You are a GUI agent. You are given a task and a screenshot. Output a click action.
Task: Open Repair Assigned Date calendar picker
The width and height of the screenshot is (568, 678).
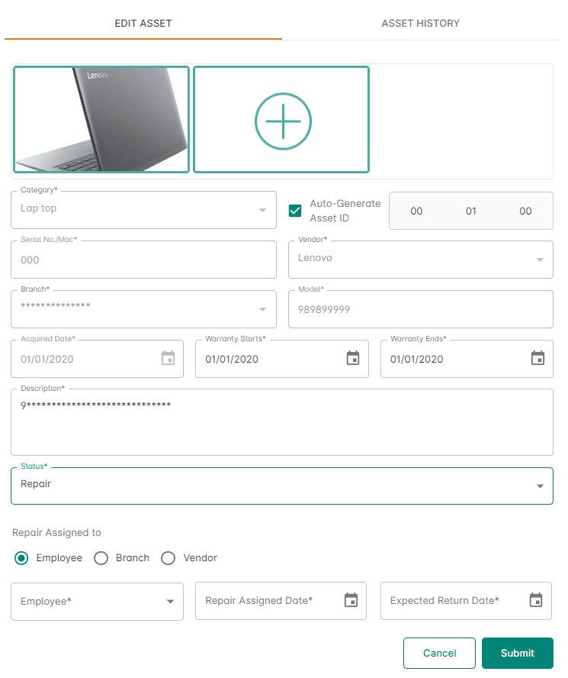tap(351, 600)
